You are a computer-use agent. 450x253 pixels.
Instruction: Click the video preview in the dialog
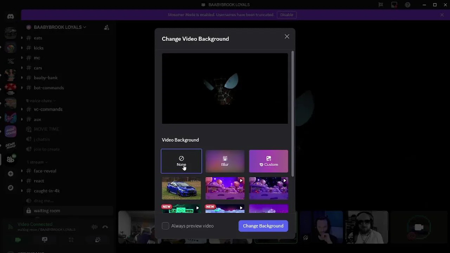pos(225,89)
